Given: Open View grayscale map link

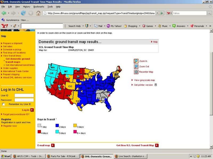Looking at the screenshot, I should 144,80.
